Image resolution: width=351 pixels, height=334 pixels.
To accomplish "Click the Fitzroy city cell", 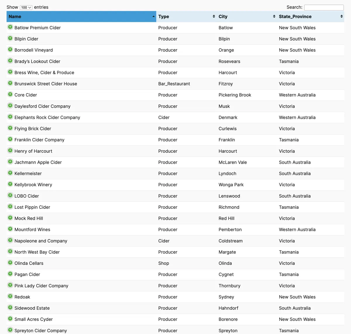I will tap(226, 84).
